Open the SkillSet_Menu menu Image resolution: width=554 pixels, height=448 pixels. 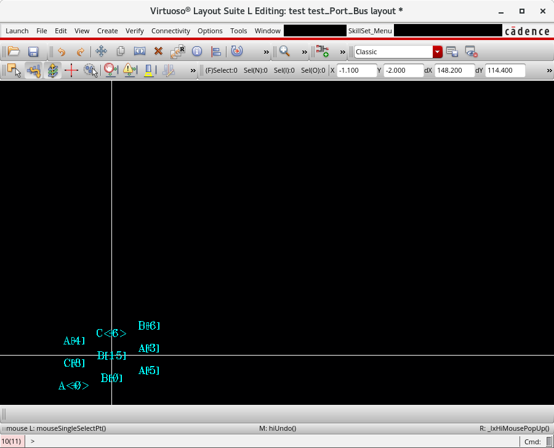click(x=370, y=31)
